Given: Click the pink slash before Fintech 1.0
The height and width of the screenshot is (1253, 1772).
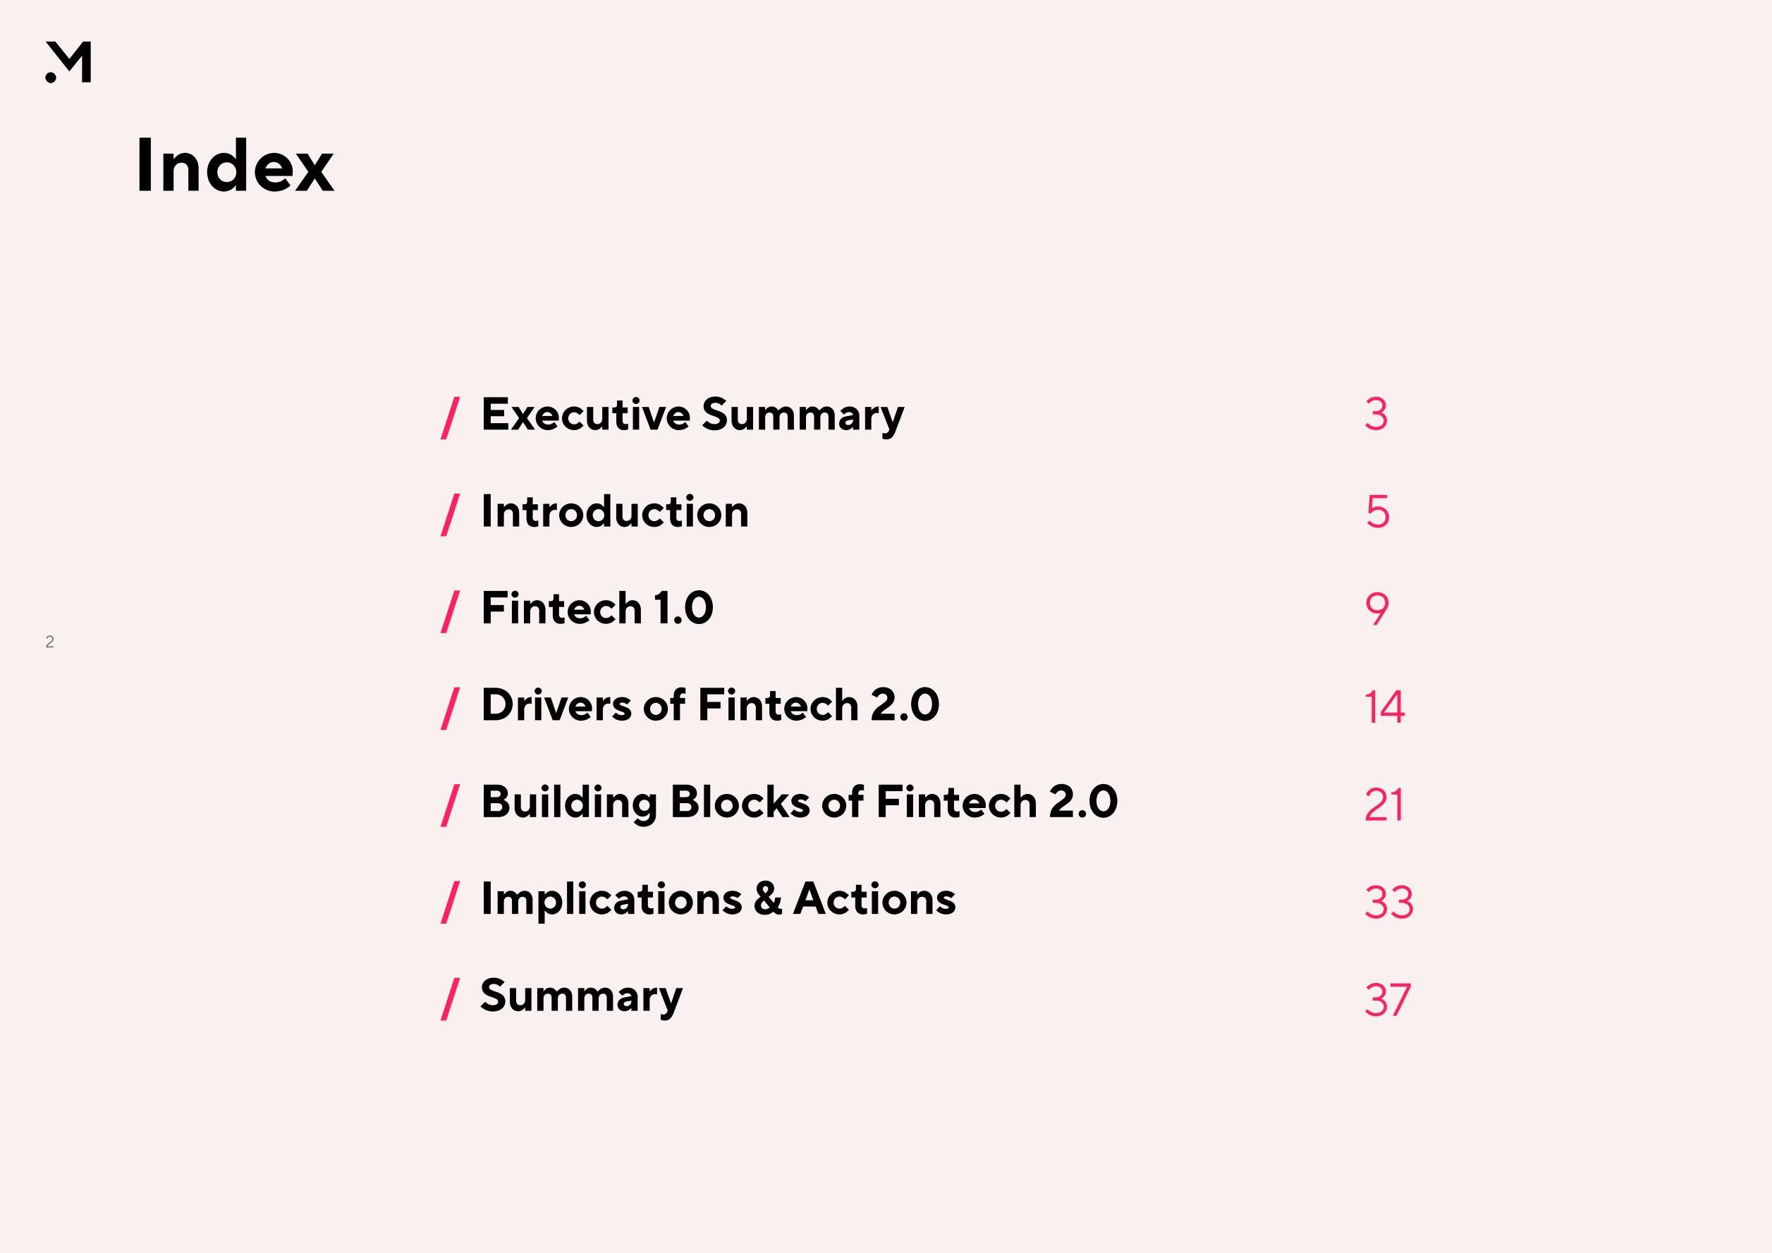Looking at the screenshot, I should [x=450, y=612].
